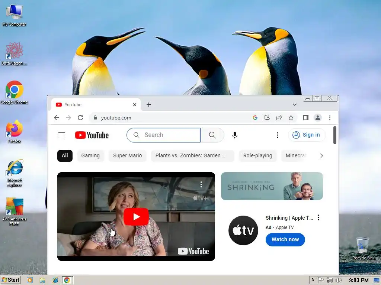Open the Shrinking banner thumbnail
This screenshot has width=381, height=285.
[272, 186]
